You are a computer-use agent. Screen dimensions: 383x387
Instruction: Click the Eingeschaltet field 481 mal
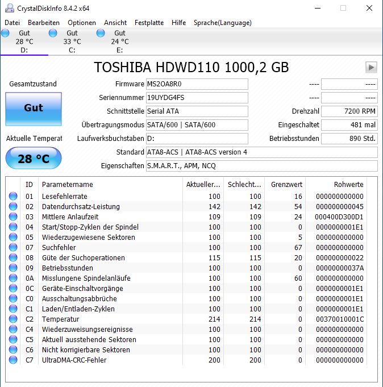coord(349,125)
